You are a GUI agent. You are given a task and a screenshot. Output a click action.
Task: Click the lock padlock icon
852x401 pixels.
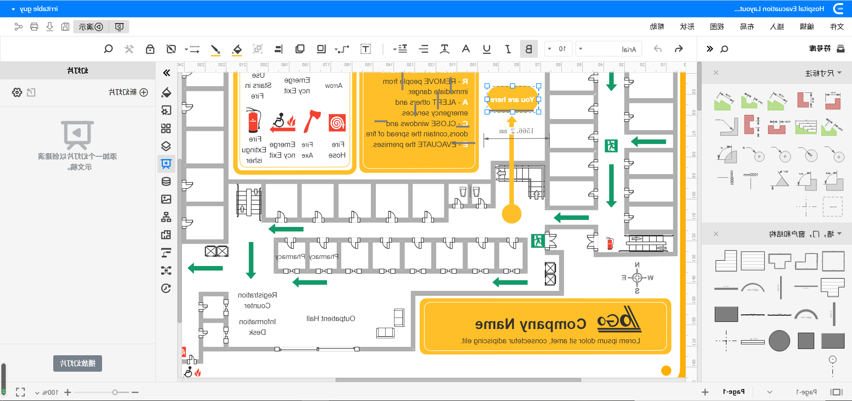coord(150,49)
